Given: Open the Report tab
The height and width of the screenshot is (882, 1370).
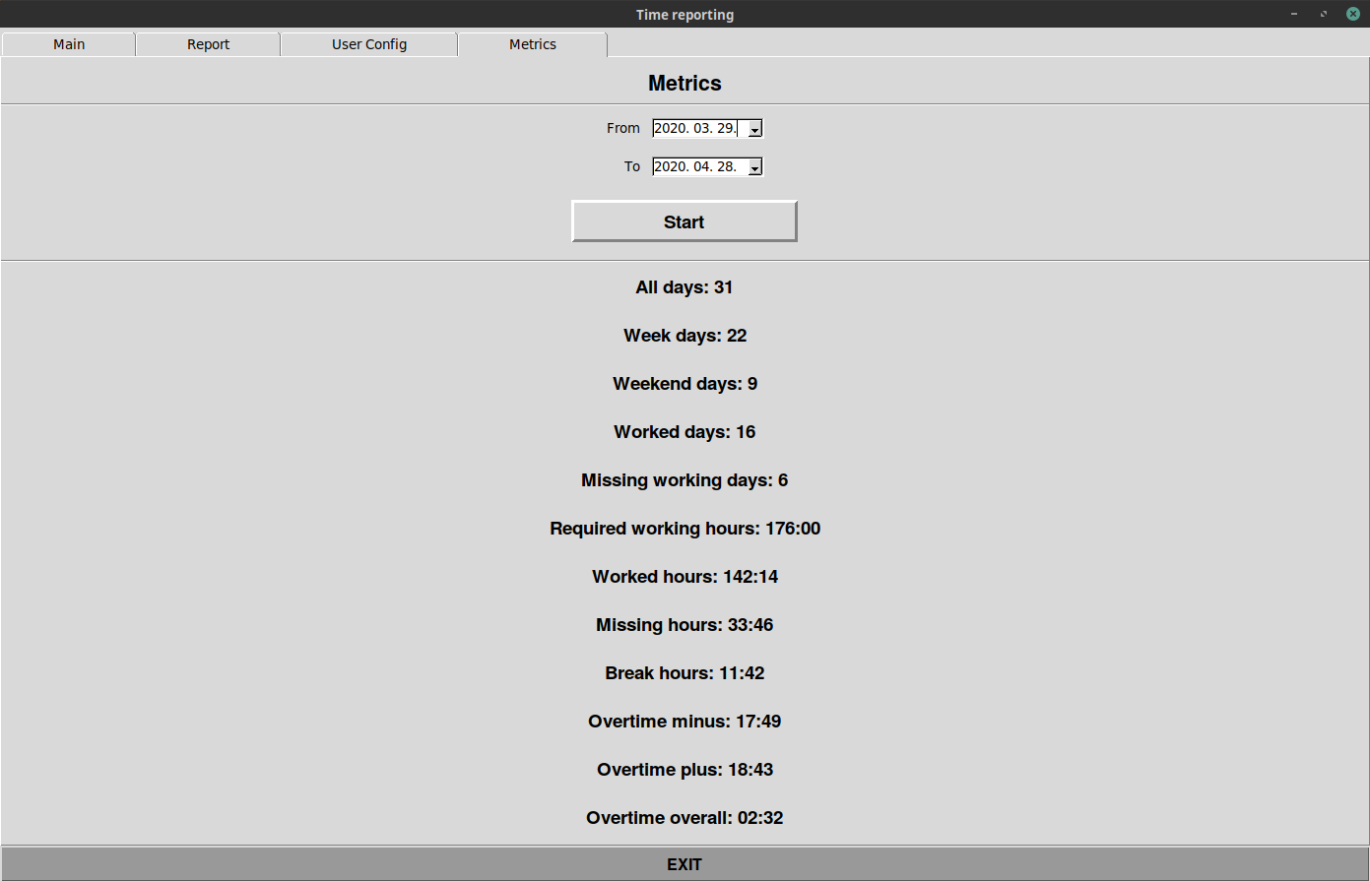Looking at the screenshot, I should (x=209, y=44).
